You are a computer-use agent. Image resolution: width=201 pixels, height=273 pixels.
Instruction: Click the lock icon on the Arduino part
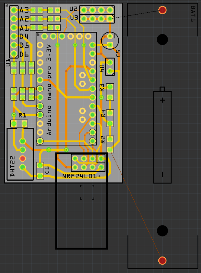[38, 34]
